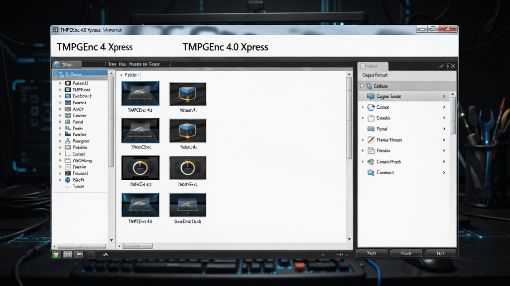Click the blank document icon next to Cancelo
This screenshot has height=286, width=510.
371,118
